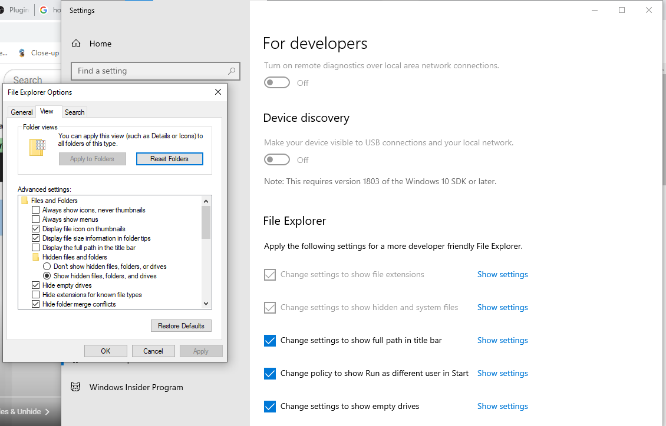Image resolution: width=666 pixels, height=426 pixels.
Task: Click the Close-up bookmark favicon
Action: [22, 52]
